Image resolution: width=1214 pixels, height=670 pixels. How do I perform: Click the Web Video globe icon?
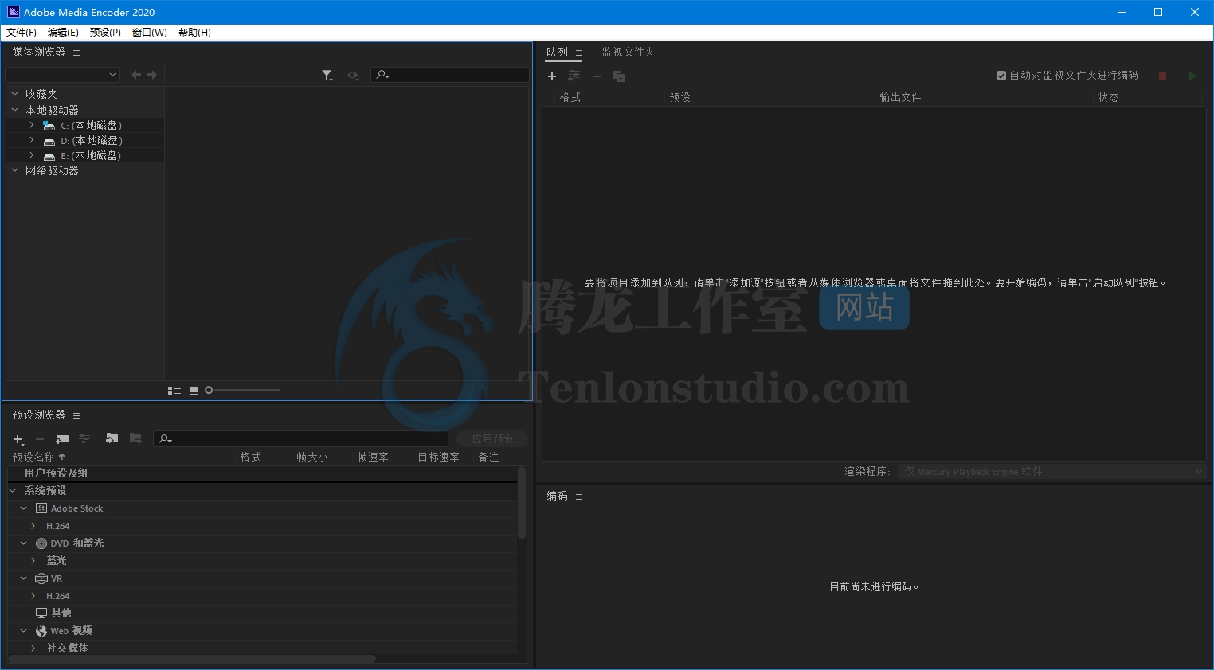click(41, 631)
